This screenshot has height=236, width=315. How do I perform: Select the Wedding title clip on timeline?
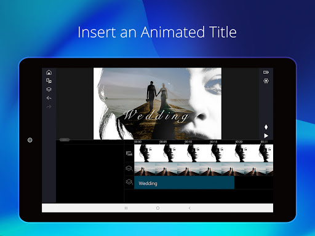(184, 183)
